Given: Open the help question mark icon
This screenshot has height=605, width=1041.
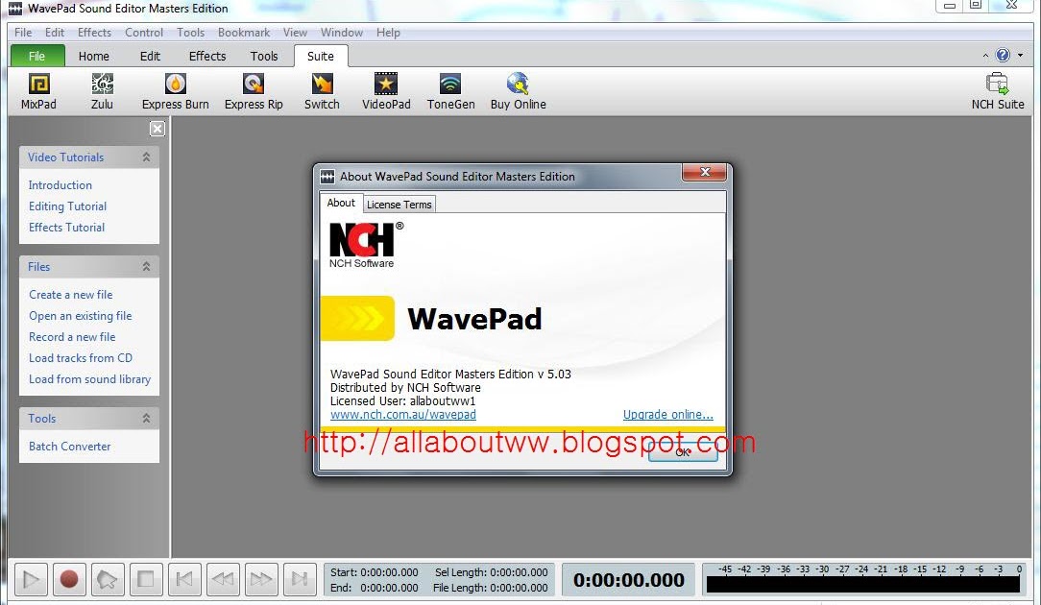Looking at the screenshot, I should pos(1003,55).
